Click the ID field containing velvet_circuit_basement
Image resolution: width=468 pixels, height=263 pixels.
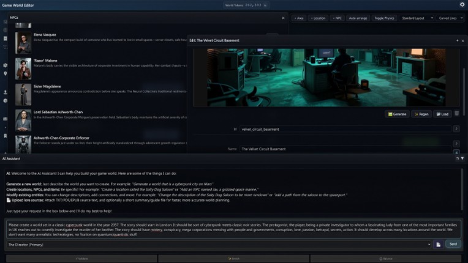coord(345,129)
